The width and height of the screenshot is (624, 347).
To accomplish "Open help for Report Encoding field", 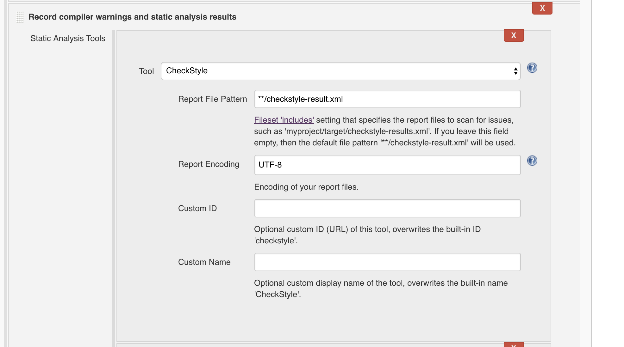I will point(532,161).
